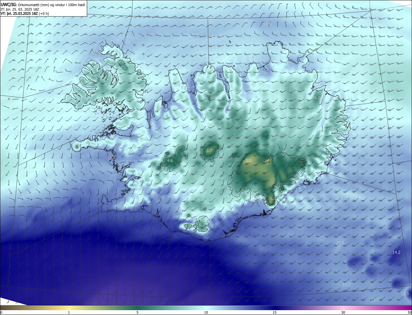Image resolution: width=412 pixels, height=315 pixels.
Task: Click the "0" tick on the color scale
Action: pos(1,312)
